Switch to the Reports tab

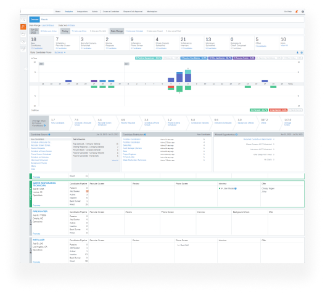tap(44, 20)
